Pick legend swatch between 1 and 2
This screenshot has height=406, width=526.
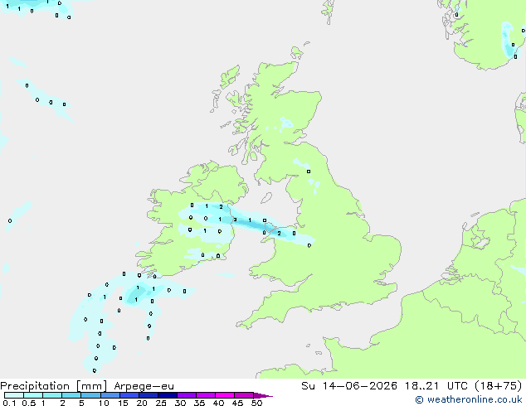click(52, 395)
